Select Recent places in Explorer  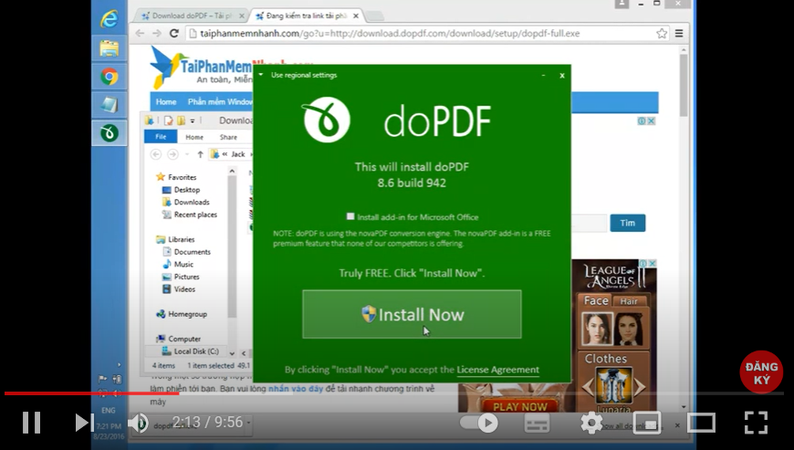195,215
